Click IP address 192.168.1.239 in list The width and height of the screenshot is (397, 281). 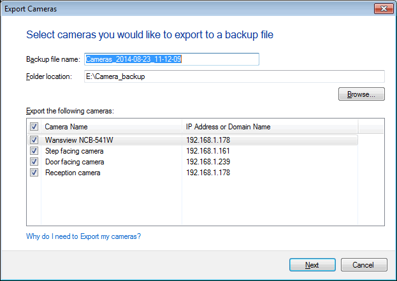point(208,162)
